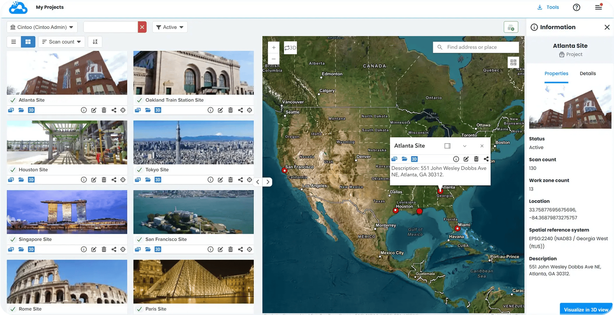Image resolution: width=614 pixels, height=315 pixels.
Task: Open the Tools menu
Action: point(548,7)
